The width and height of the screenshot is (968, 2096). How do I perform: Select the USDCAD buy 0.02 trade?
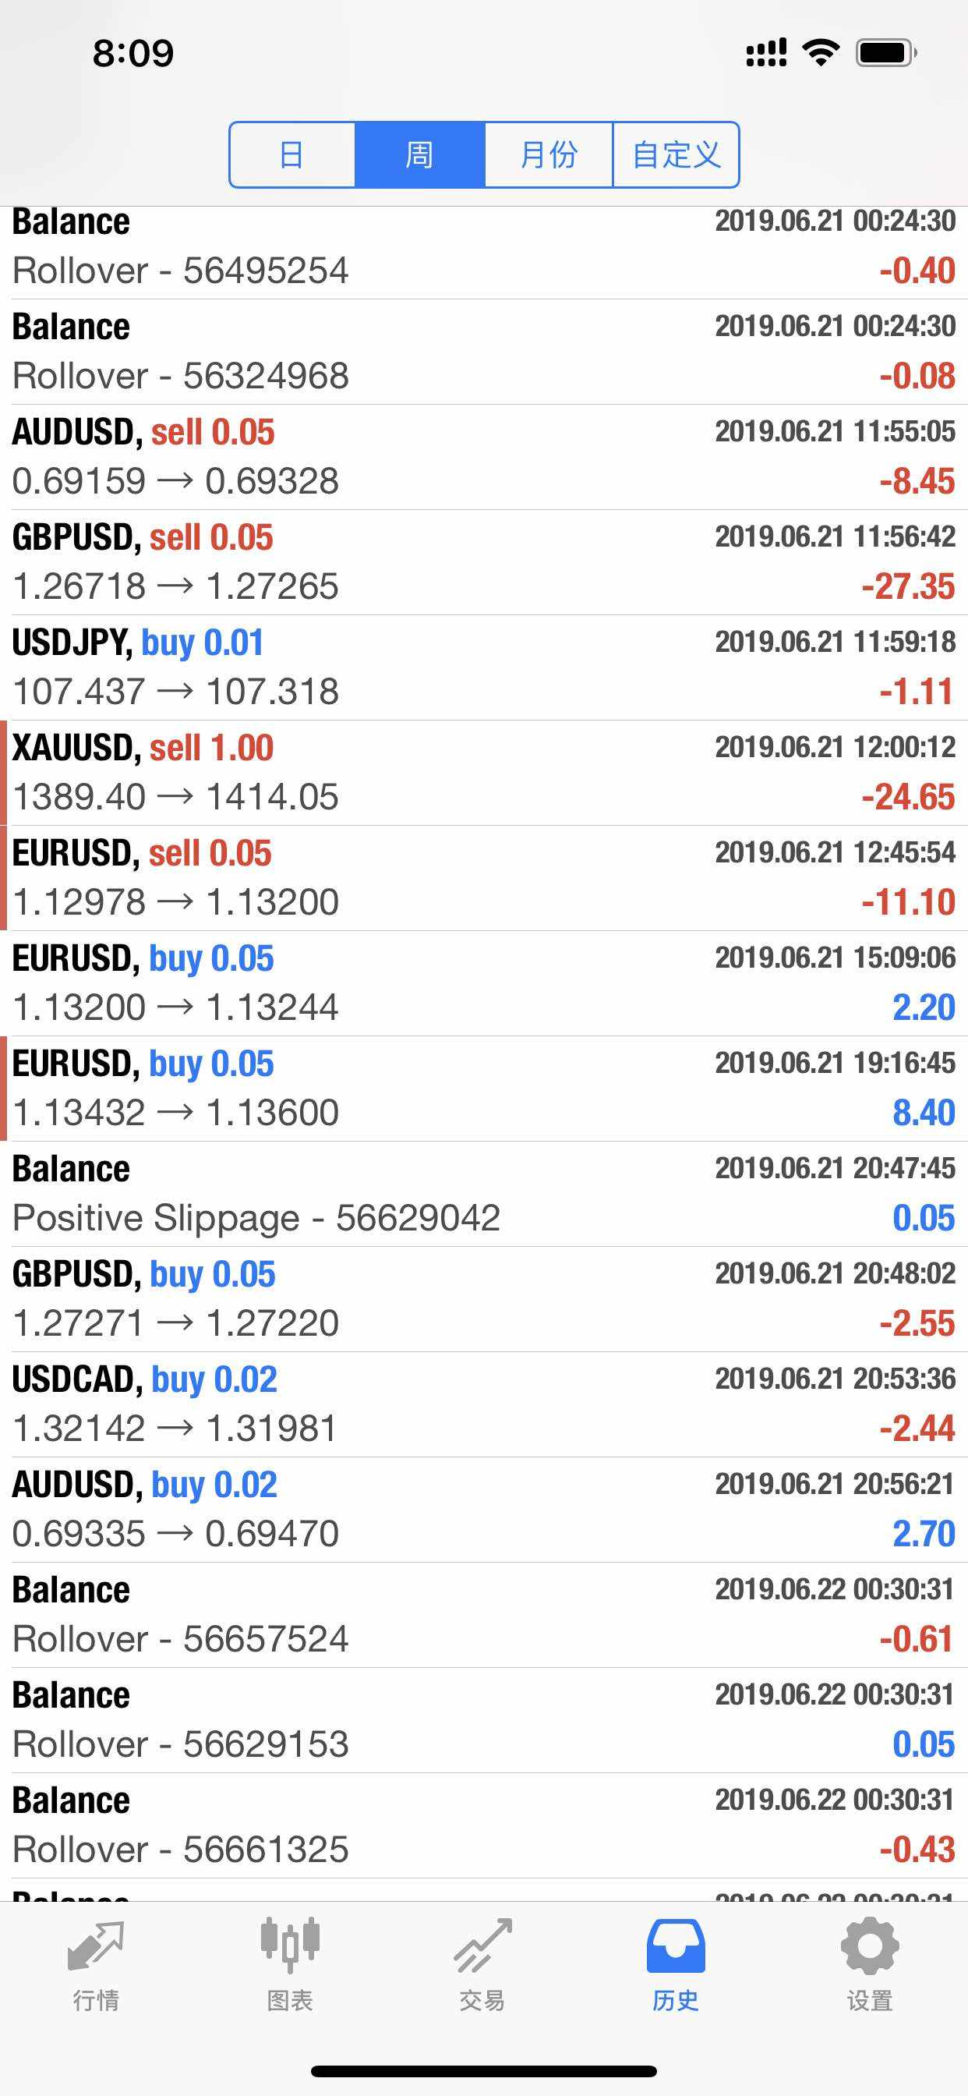point(484,1404)
